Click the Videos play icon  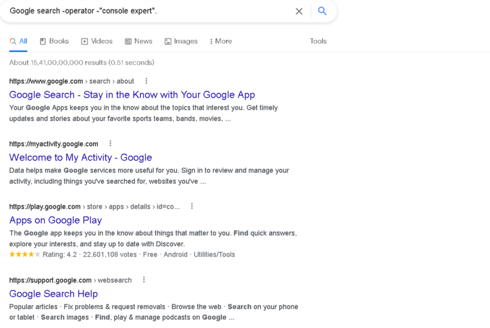coord(84,41)
